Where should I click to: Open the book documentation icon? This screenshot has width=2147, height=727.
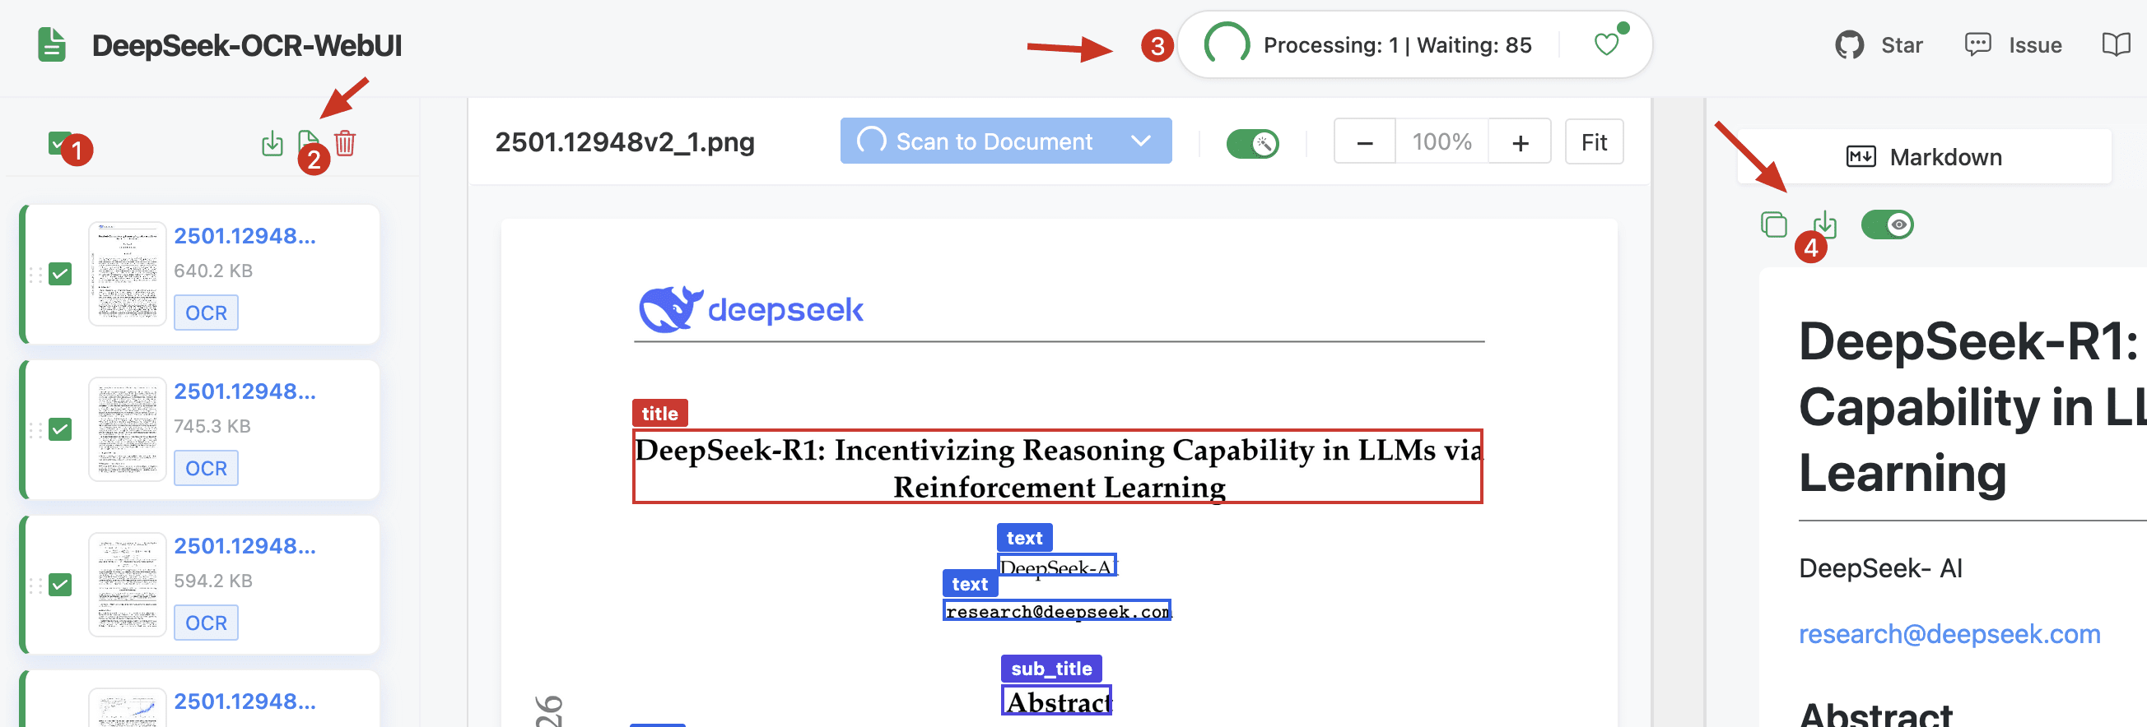point(2117,45)
